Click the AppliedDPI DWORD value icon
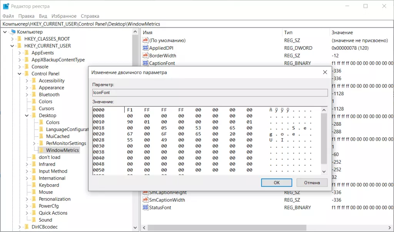 coord(145,48)
